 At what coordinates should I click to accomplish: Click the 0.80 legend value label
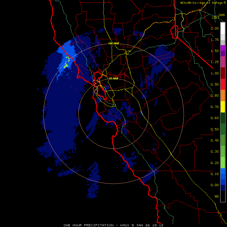[215, 96]
